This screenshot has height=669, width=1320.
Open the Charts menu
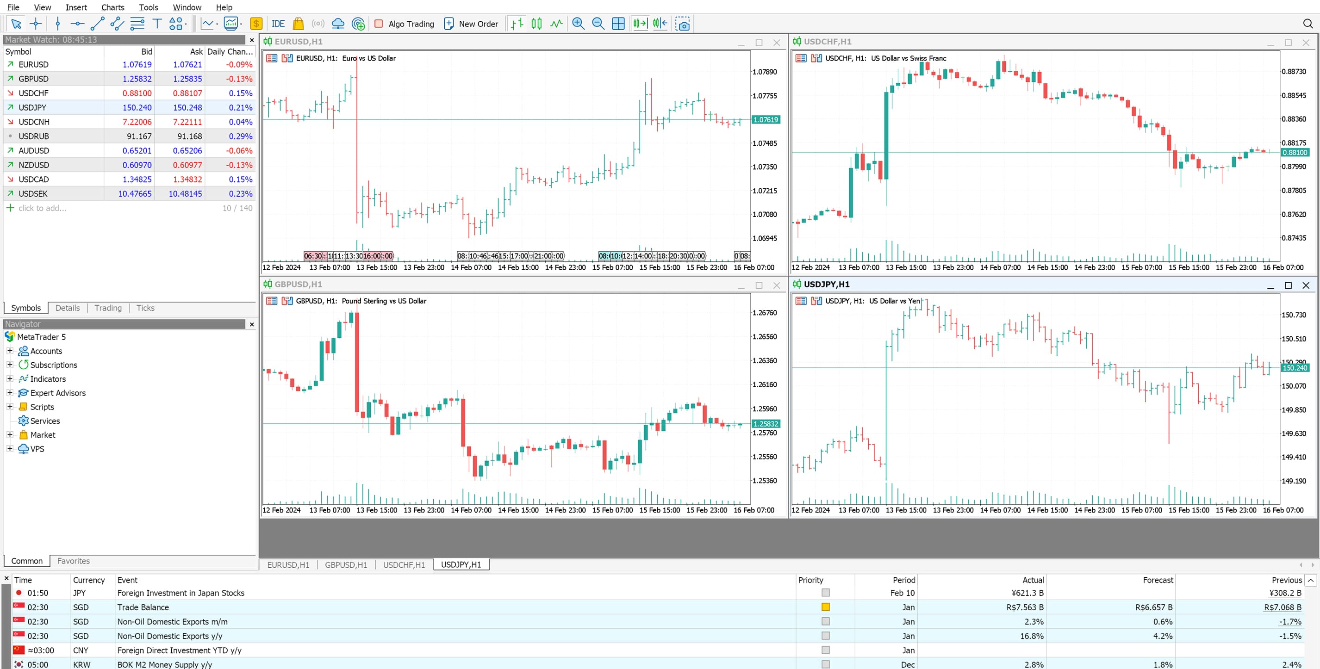(x=112, y=7)
